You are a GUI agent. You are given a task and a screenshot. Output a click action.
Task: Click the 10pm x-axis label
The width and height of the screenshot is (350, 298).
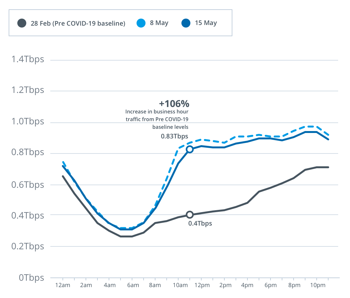tap(316, 286)
